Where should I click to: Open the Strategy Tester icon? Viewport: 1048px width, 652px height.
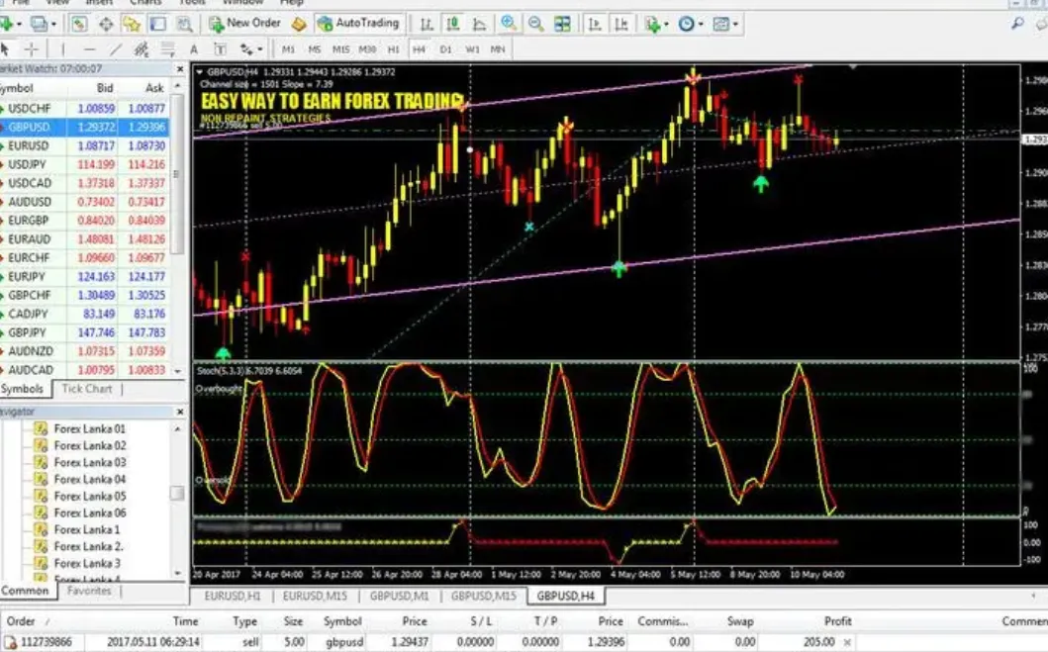pyautogui.click(x=184, y=24)
